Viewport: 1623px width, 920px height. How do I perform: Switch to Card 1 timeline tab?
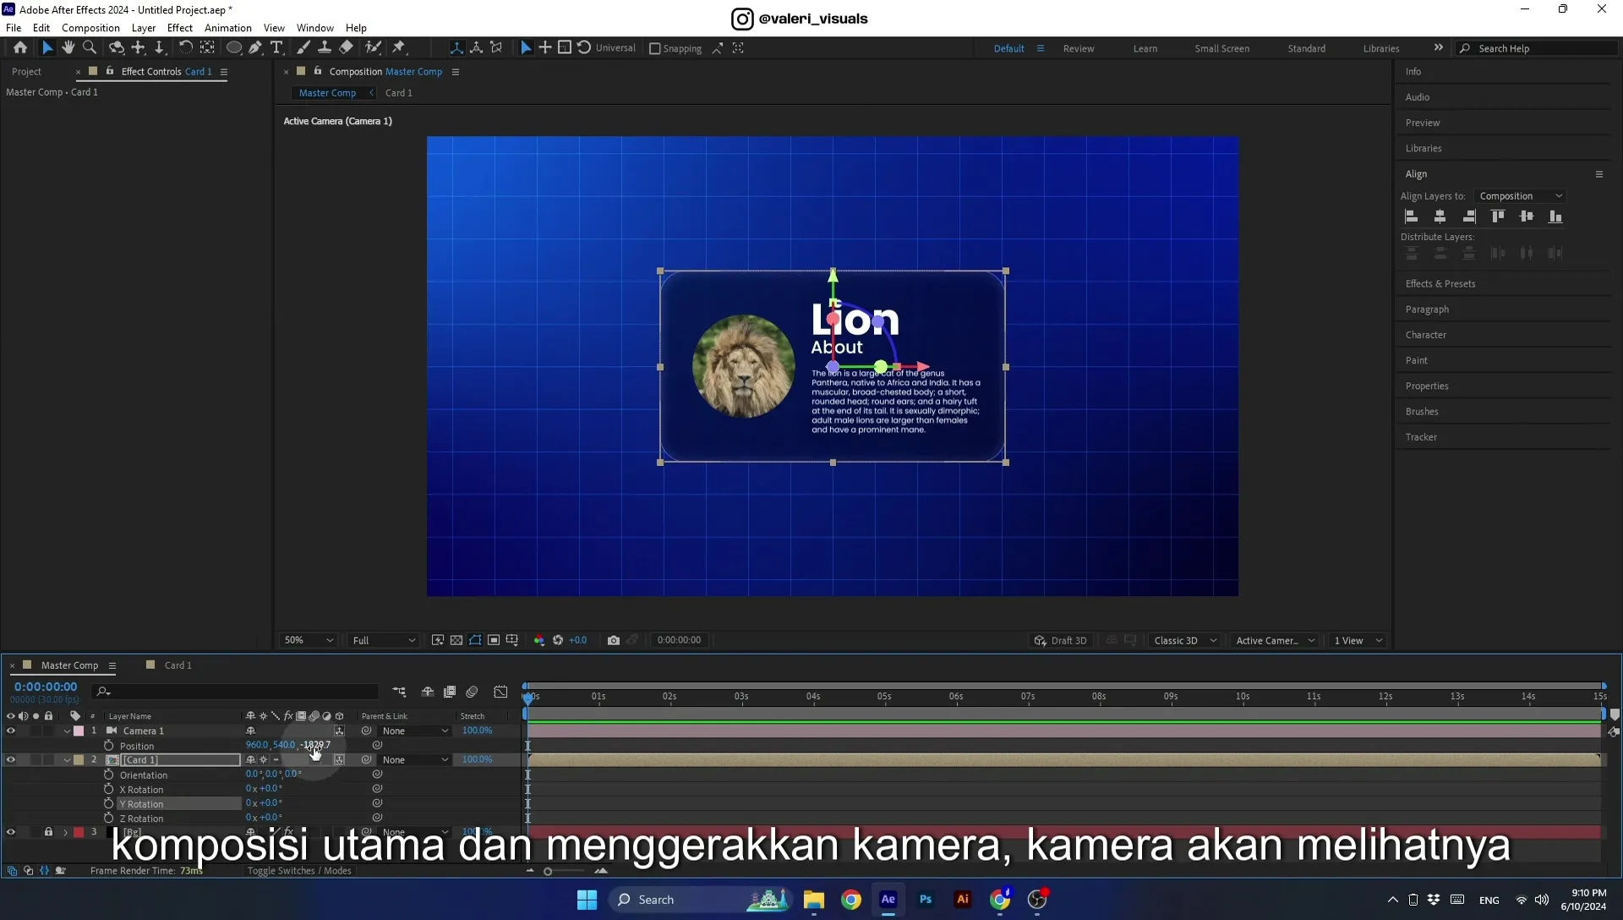click(x=178, y=665)
